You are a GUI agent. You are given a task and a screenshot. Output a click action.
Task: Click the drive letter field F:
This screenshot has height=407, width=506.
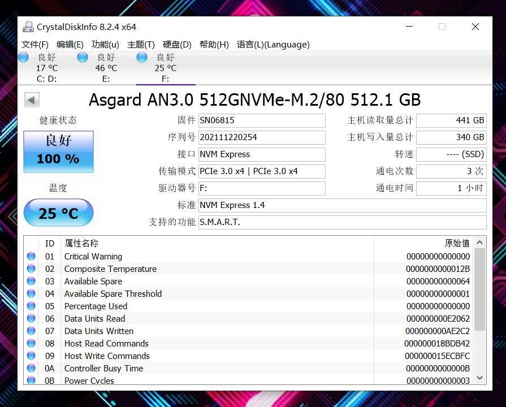coord(262,188)
